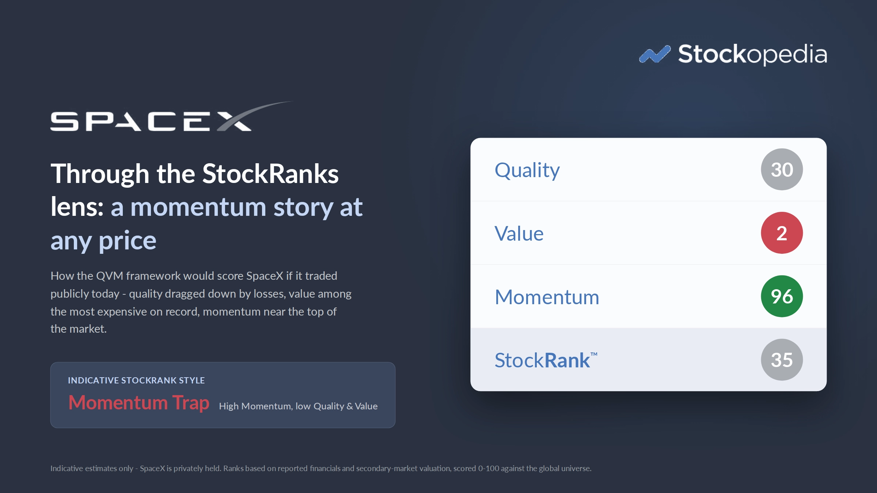Click the Stockopedia chart logo icon
Screen dimensions: 877x493
655,54
